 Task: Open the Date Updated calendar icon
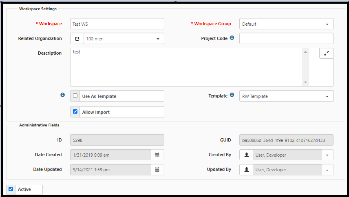(x=157, y=170)
